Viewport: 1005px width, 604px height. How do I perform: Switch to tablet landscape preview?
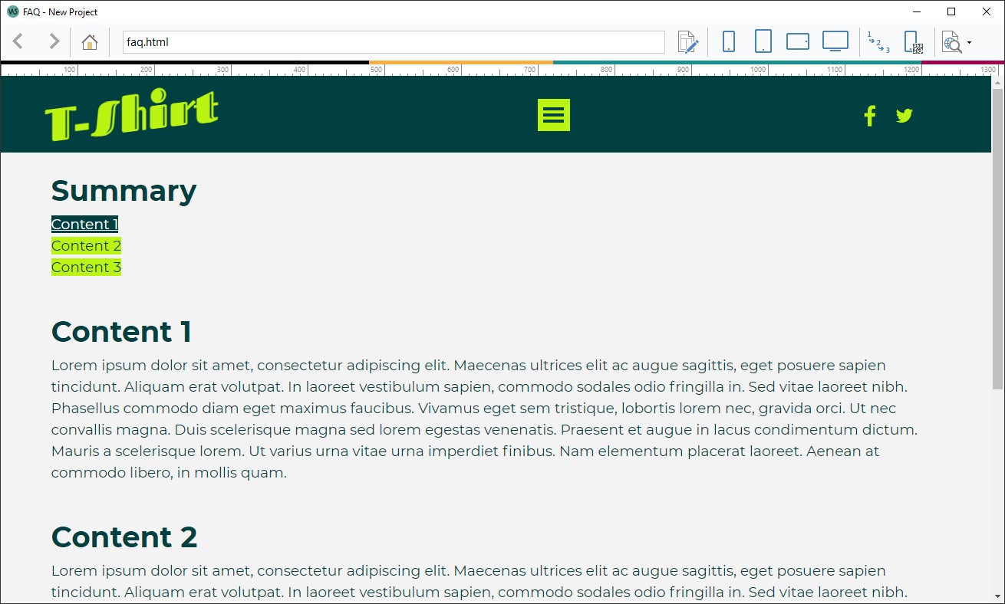pos(797,41)
